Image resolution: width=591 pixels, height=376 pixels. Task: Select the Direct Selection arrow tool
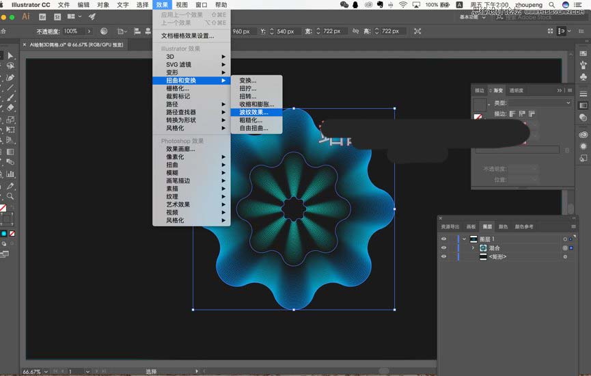click(10, 56)
